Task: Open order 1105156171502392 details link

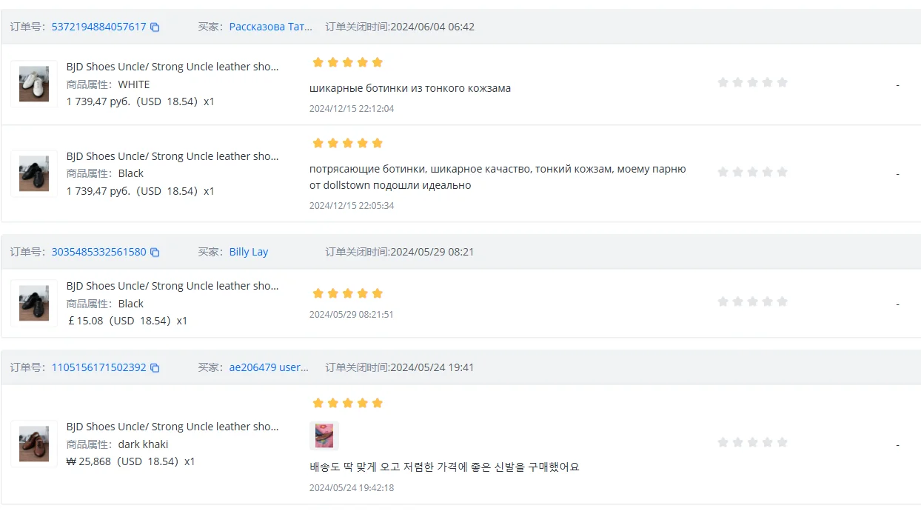Action: (98, 367)
